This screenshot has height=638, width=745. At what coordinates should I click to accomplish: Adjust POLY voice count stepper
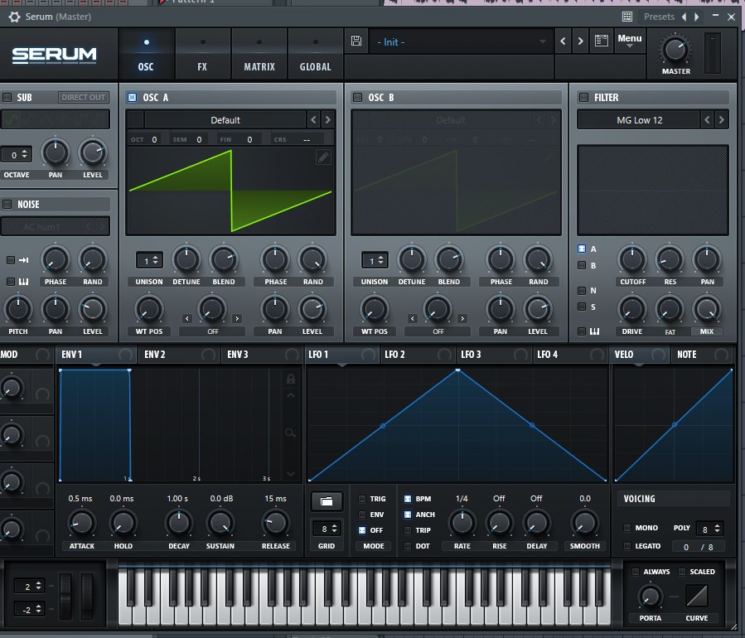click(x=709, y=529)
